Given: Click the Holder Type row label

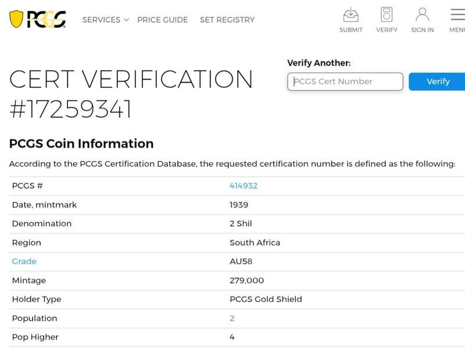Looking at the screenshot, I should point(37,299).
